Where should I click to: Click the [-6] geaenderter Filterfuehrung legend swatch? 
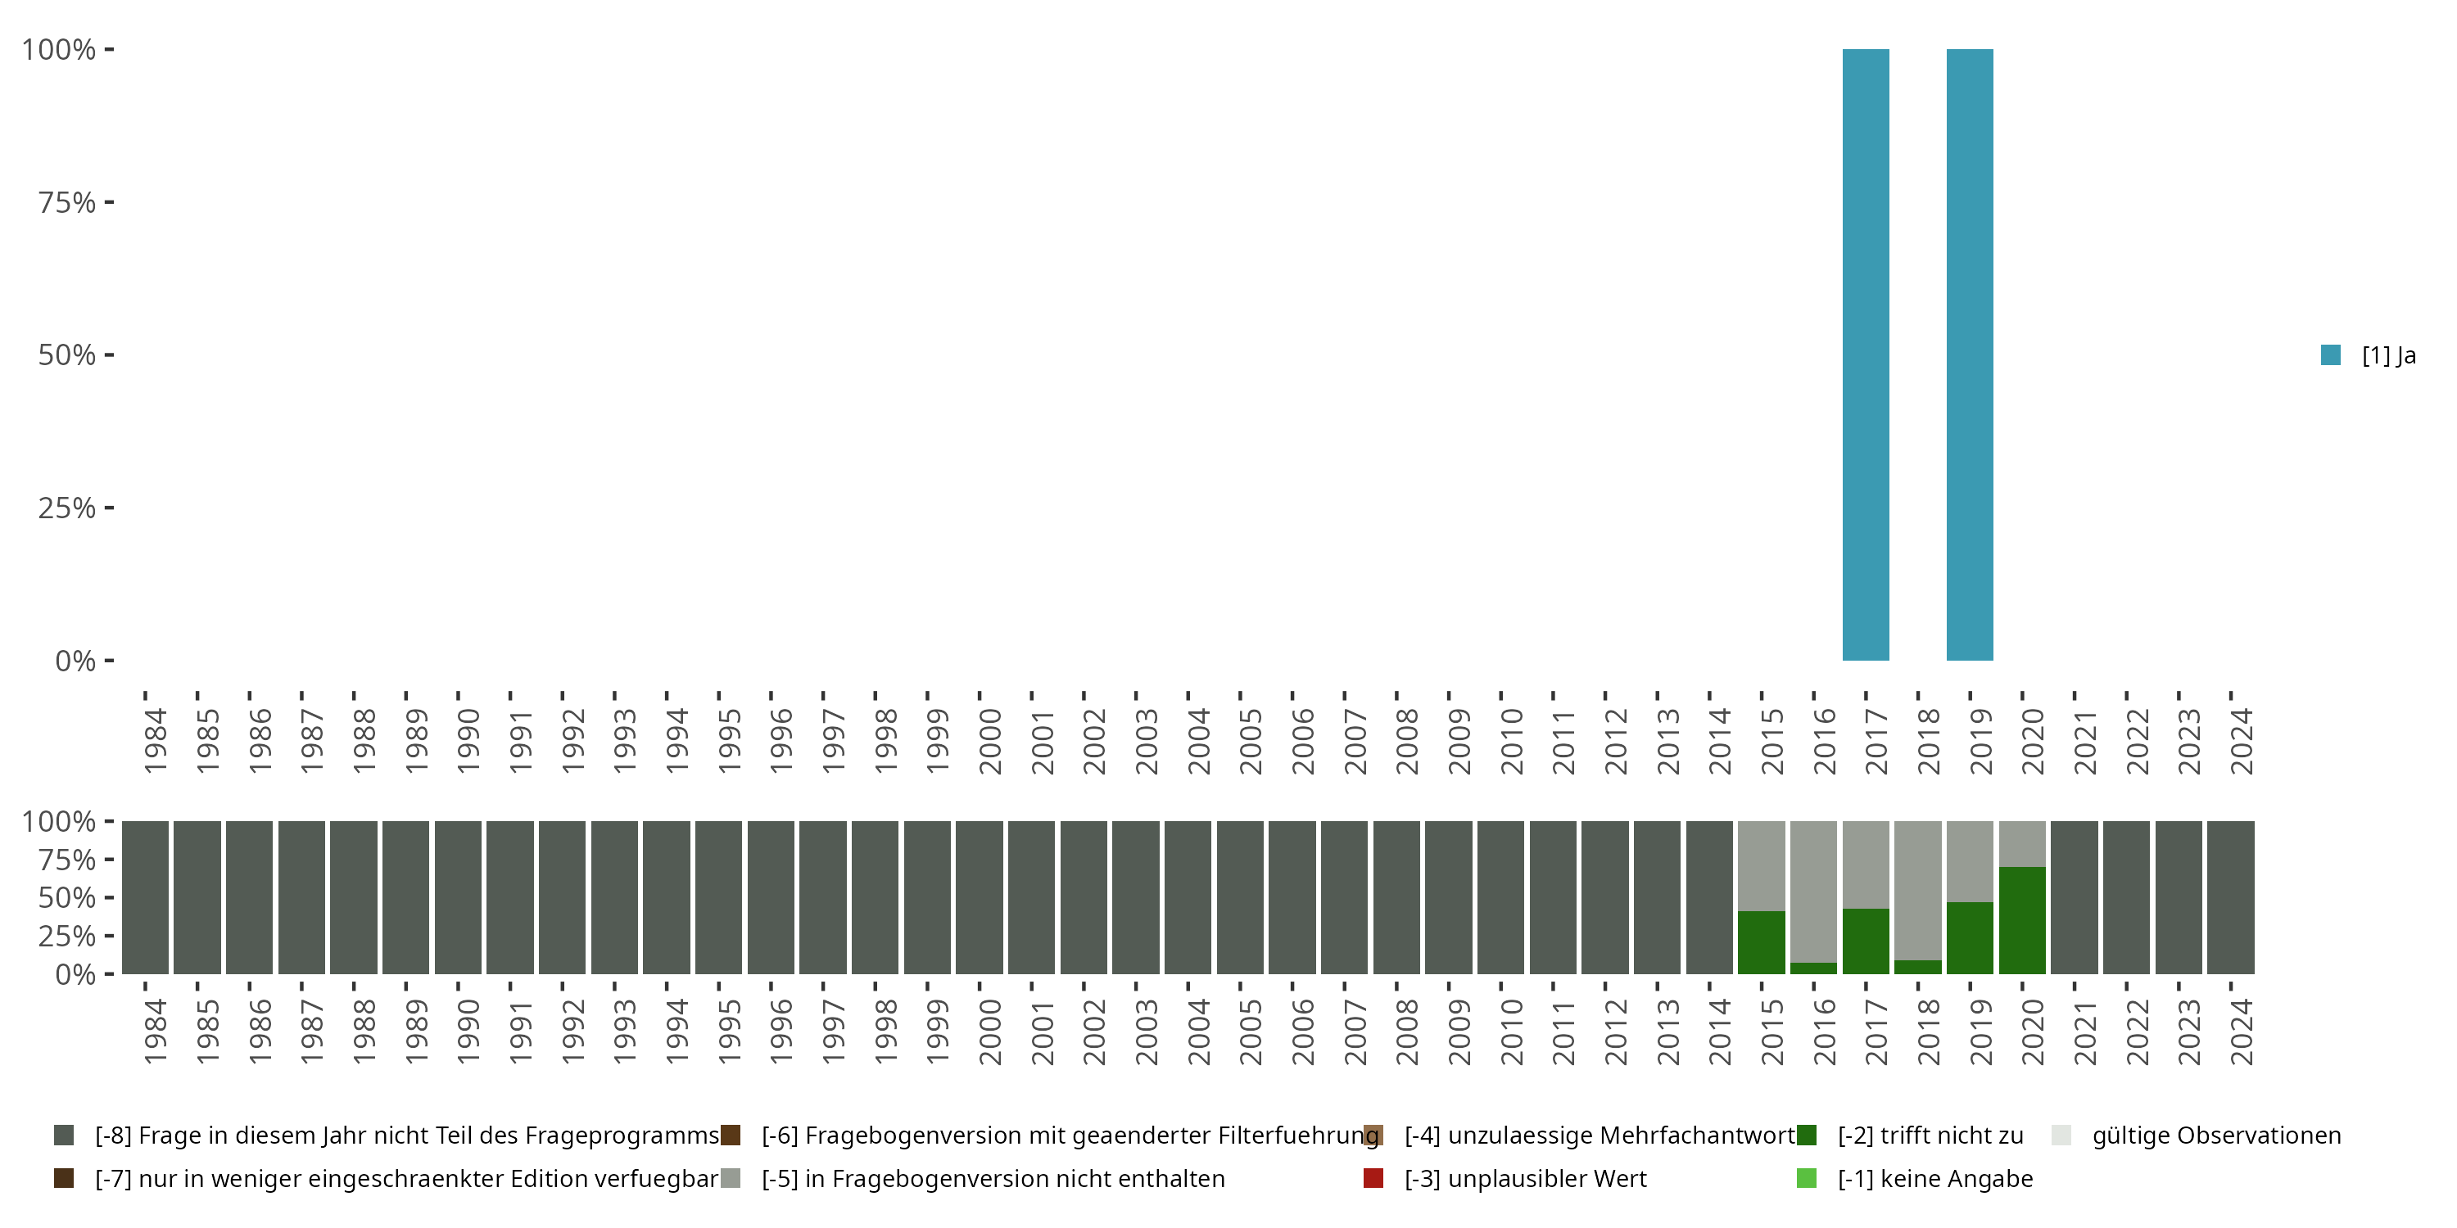pos(731,1135)
